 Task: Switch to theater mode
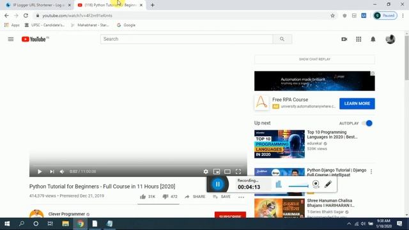(x=228, y=172)
